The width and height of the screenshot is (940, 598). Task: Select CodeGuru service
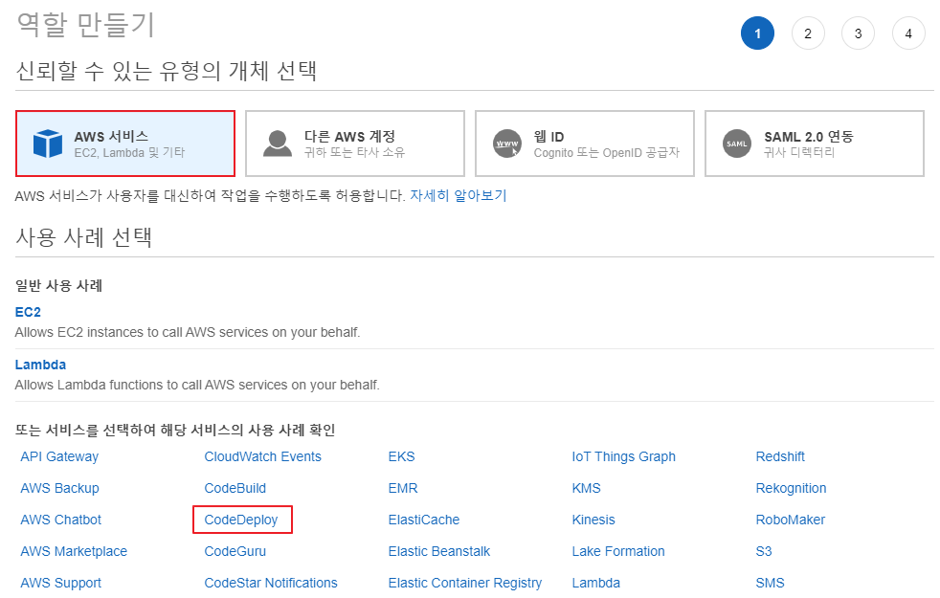point(235,551)
